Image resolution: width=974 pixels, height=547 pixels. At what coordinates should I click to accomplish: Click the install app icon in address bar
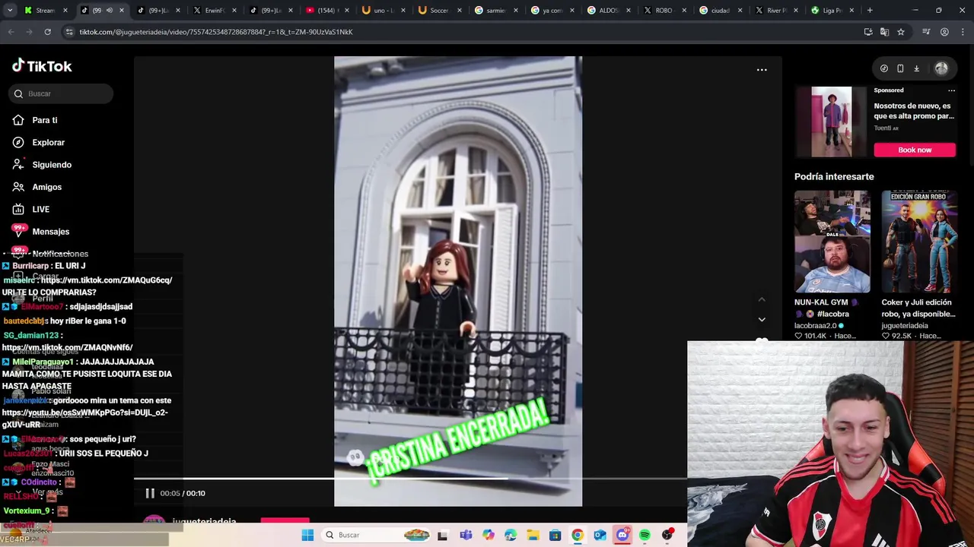(x=867, y=32)
